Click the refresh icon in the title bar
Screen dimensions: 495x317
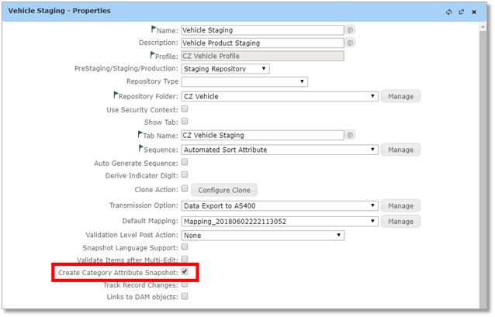point(449,12)
